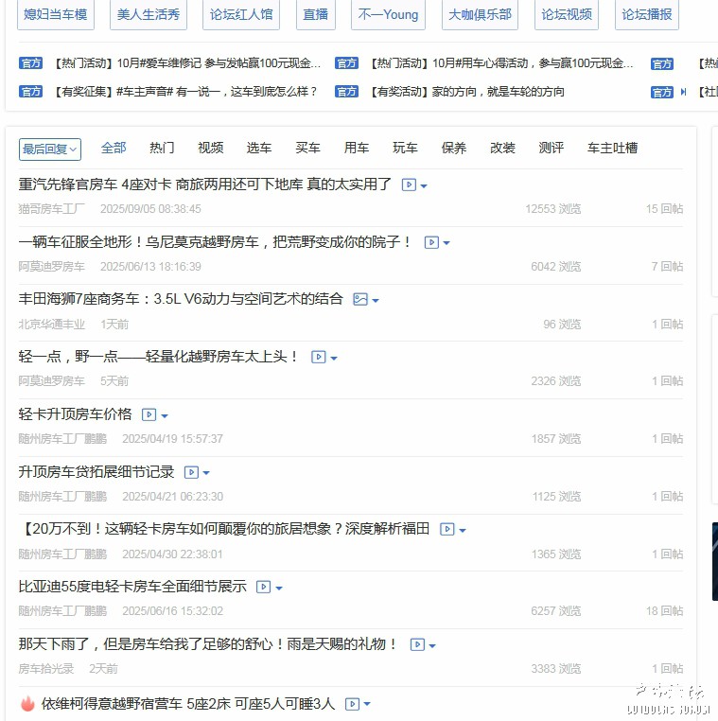This screenshot has height=721, width=718.
Task: Click the 官方 badge before 【有奖征集】#车主声音#
Action: [x=31, y=92]
